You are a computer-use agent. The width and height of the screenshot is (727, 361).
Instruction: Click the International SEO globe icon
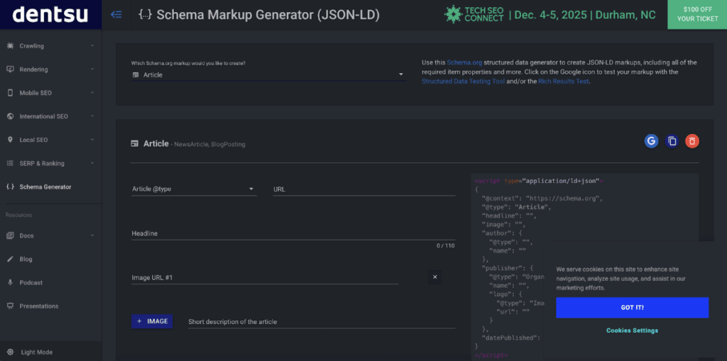pyautogui.click(x=10, y=116)
